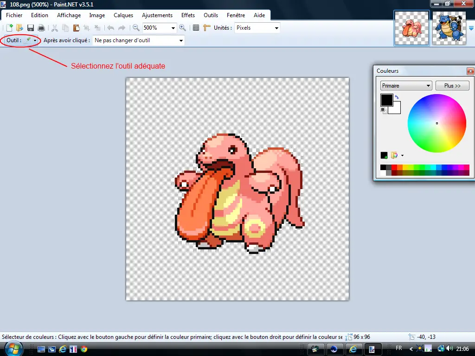Click the '-40, -13' cursor position text
The height and width of the screenshot is (356, 475).
click(426, 337)
